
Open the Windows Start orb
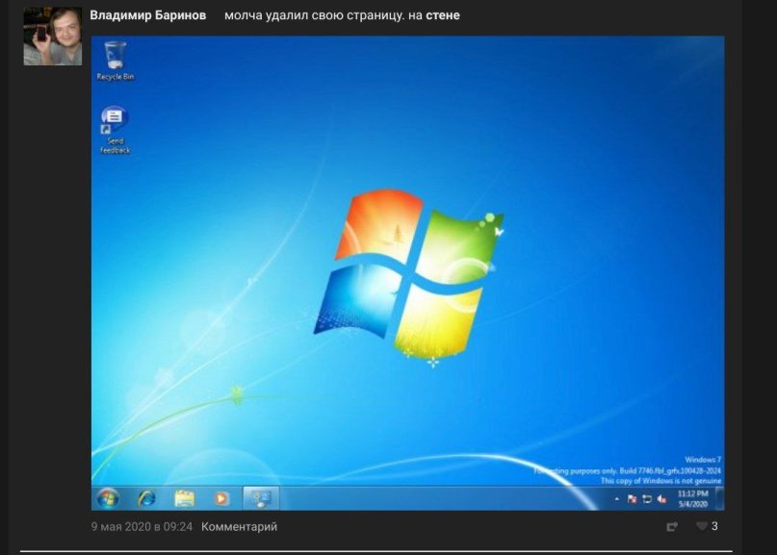pyautogui.click(x=107, y=498)
